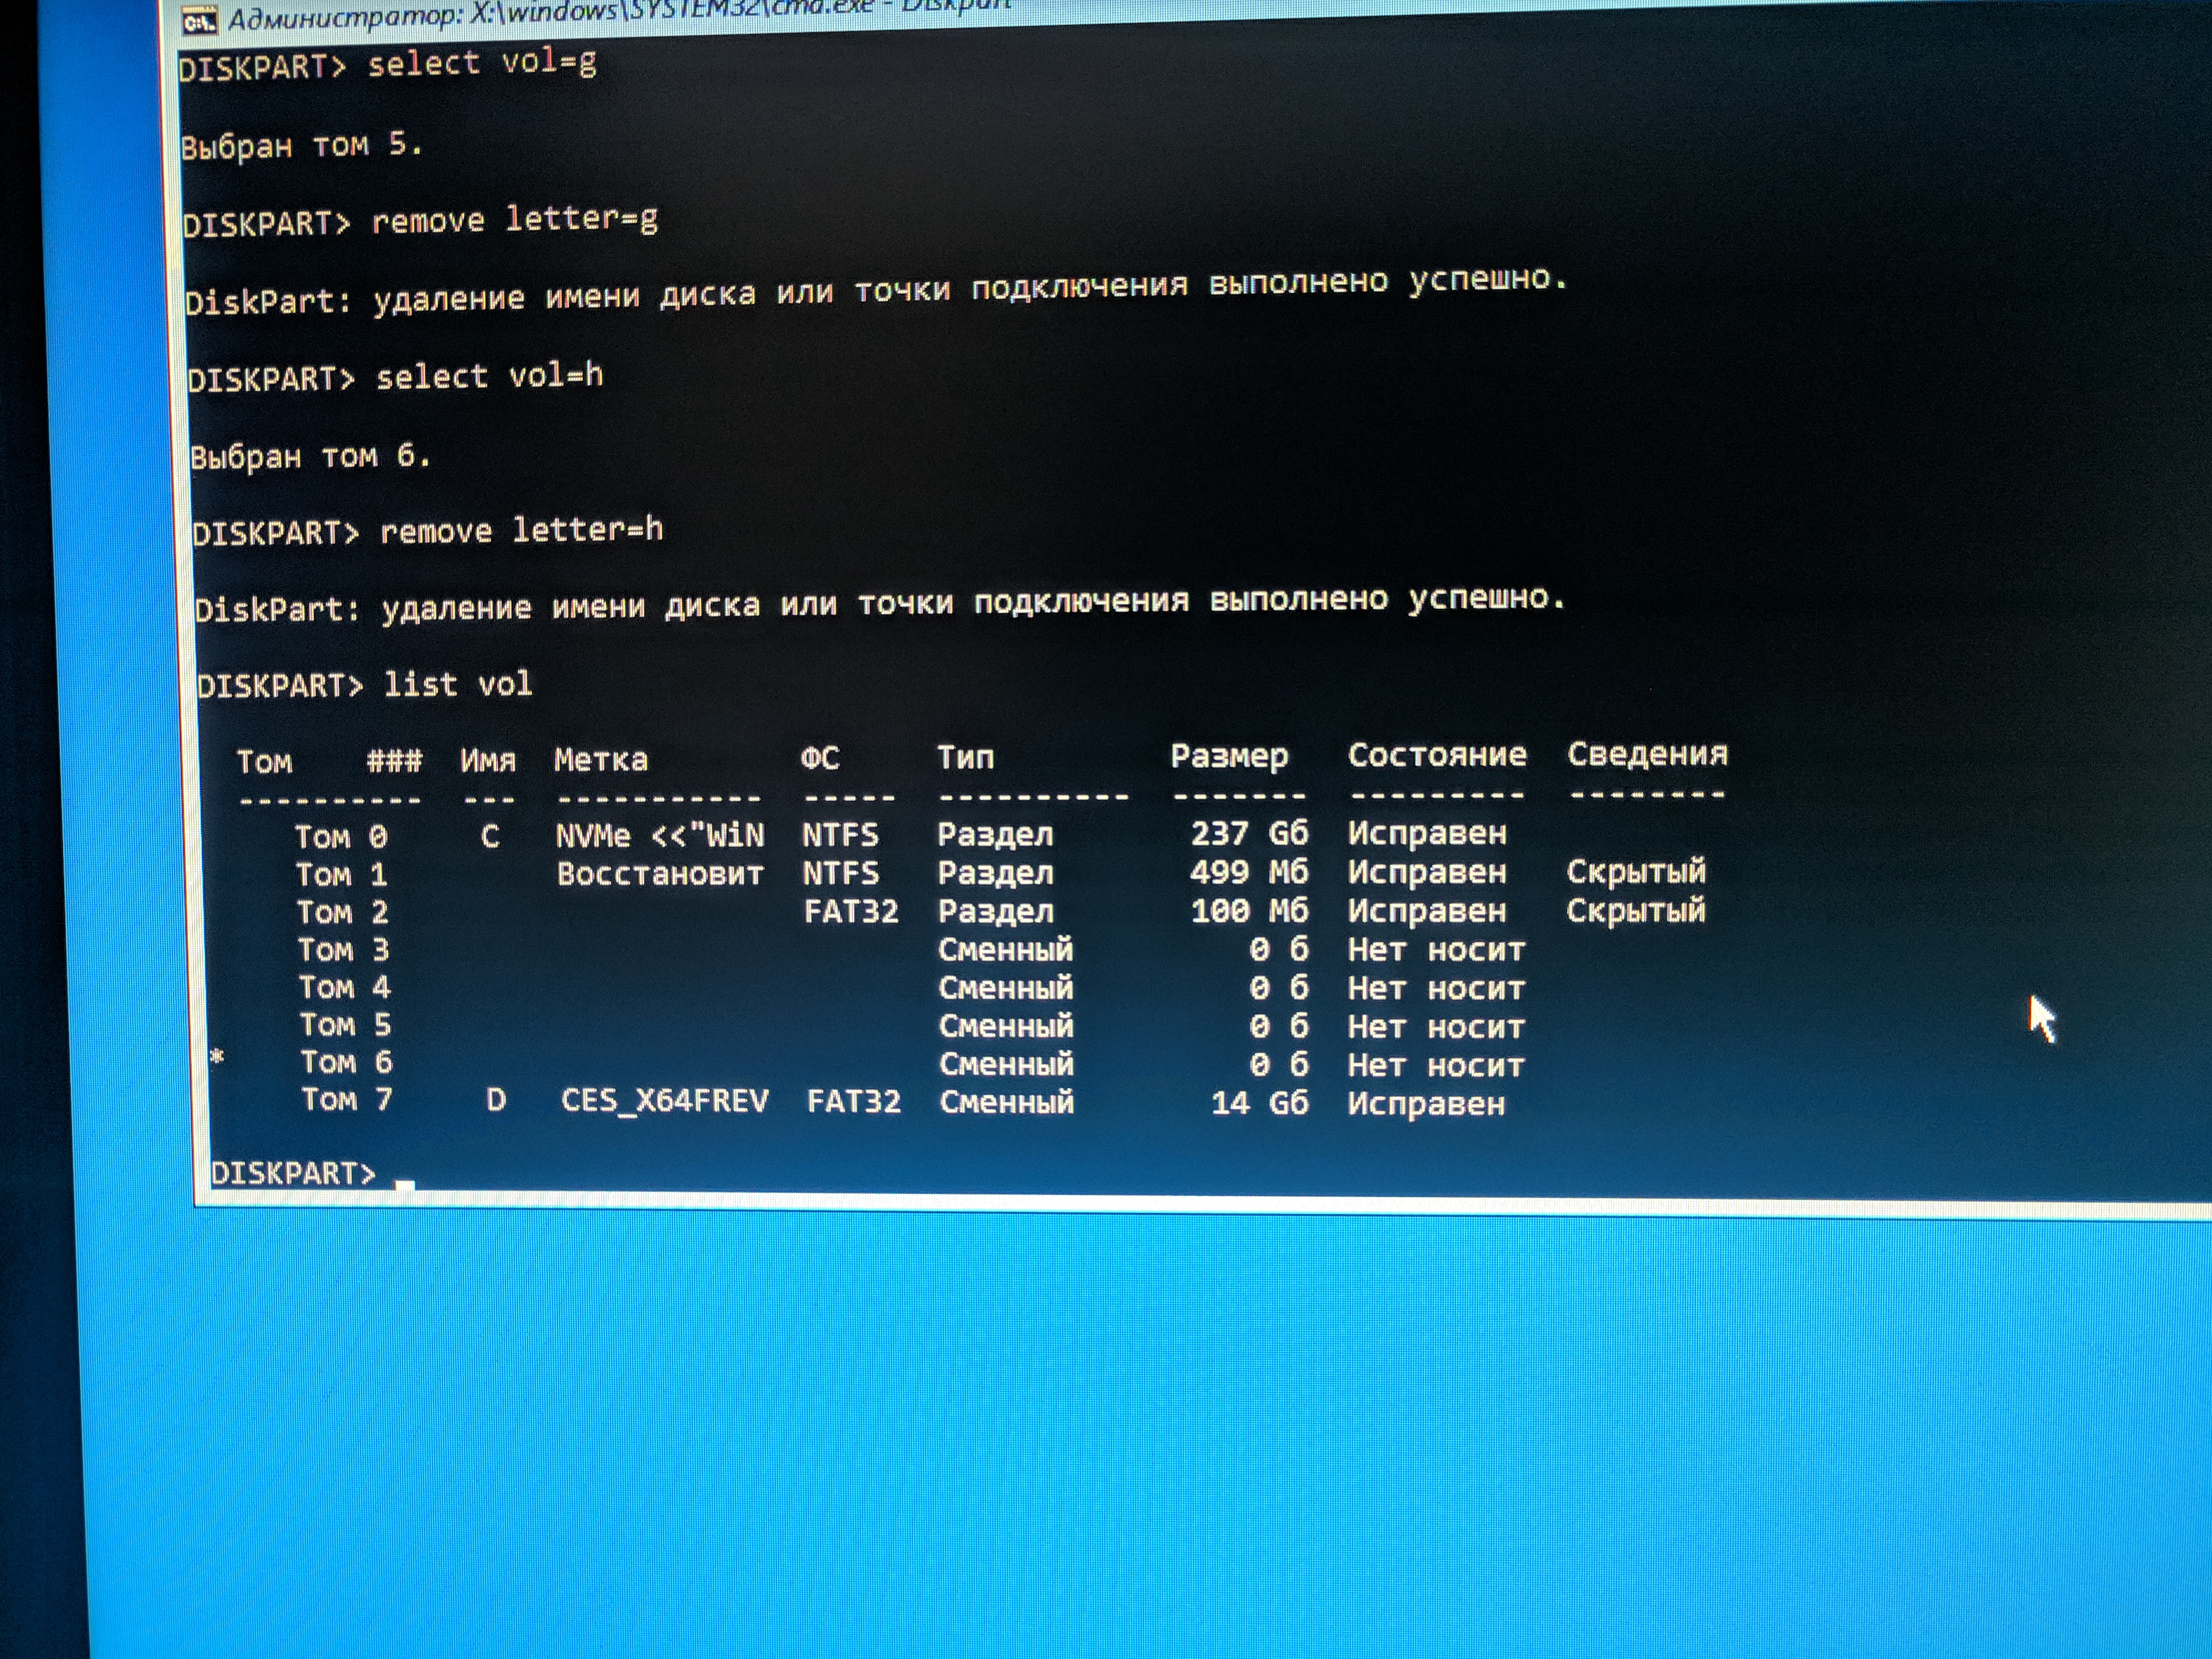Click the '14 Гб' size in the Том 7 row
2212x1659 pixels.
(x=1259, y=1103)
